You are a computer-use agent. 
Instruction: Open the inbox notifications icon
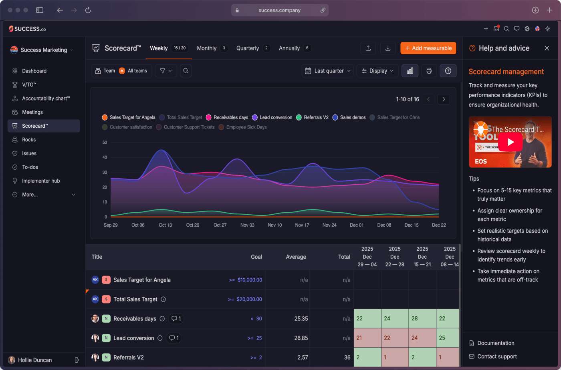(x=496, y=29)
